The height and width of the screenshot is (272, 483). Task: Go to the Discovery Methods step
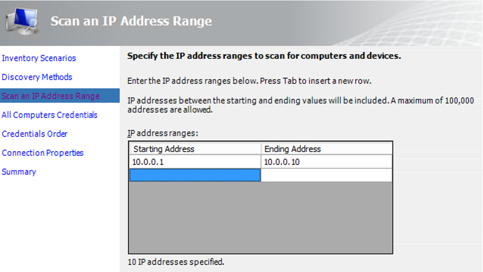37,77
